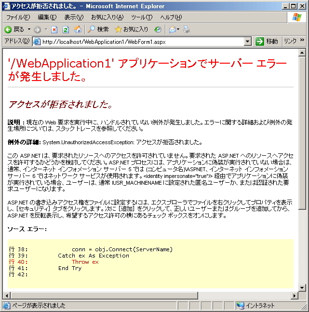Click the page icon in address bar

click(x=37, y=41)
